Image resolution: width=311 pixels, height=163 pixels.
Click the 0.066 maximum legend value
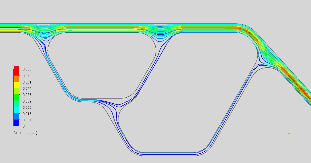pos(27,69)
